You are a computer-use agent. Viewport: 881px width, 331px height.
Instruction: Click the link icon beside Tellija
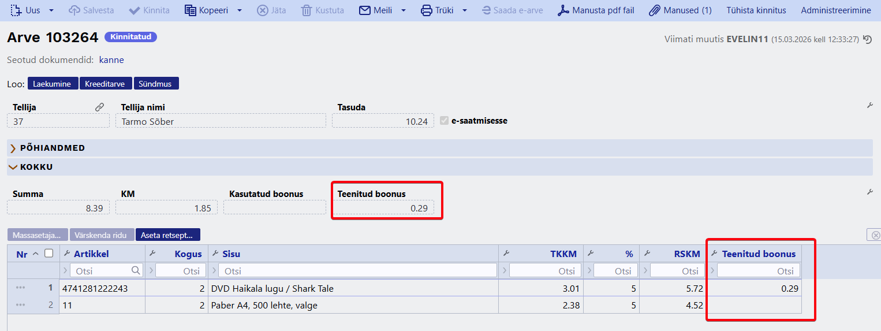pyautogui.click(x=100, y=107)
